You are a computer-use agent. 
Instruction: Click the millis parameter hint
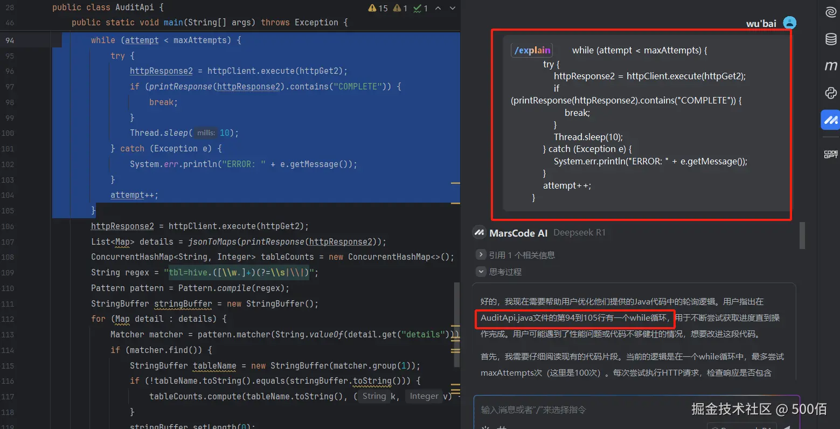tap(206, 133)
